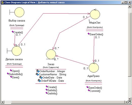Maximize the Class Diagram window
The image size is (132, 105).
tap(126, 2)
